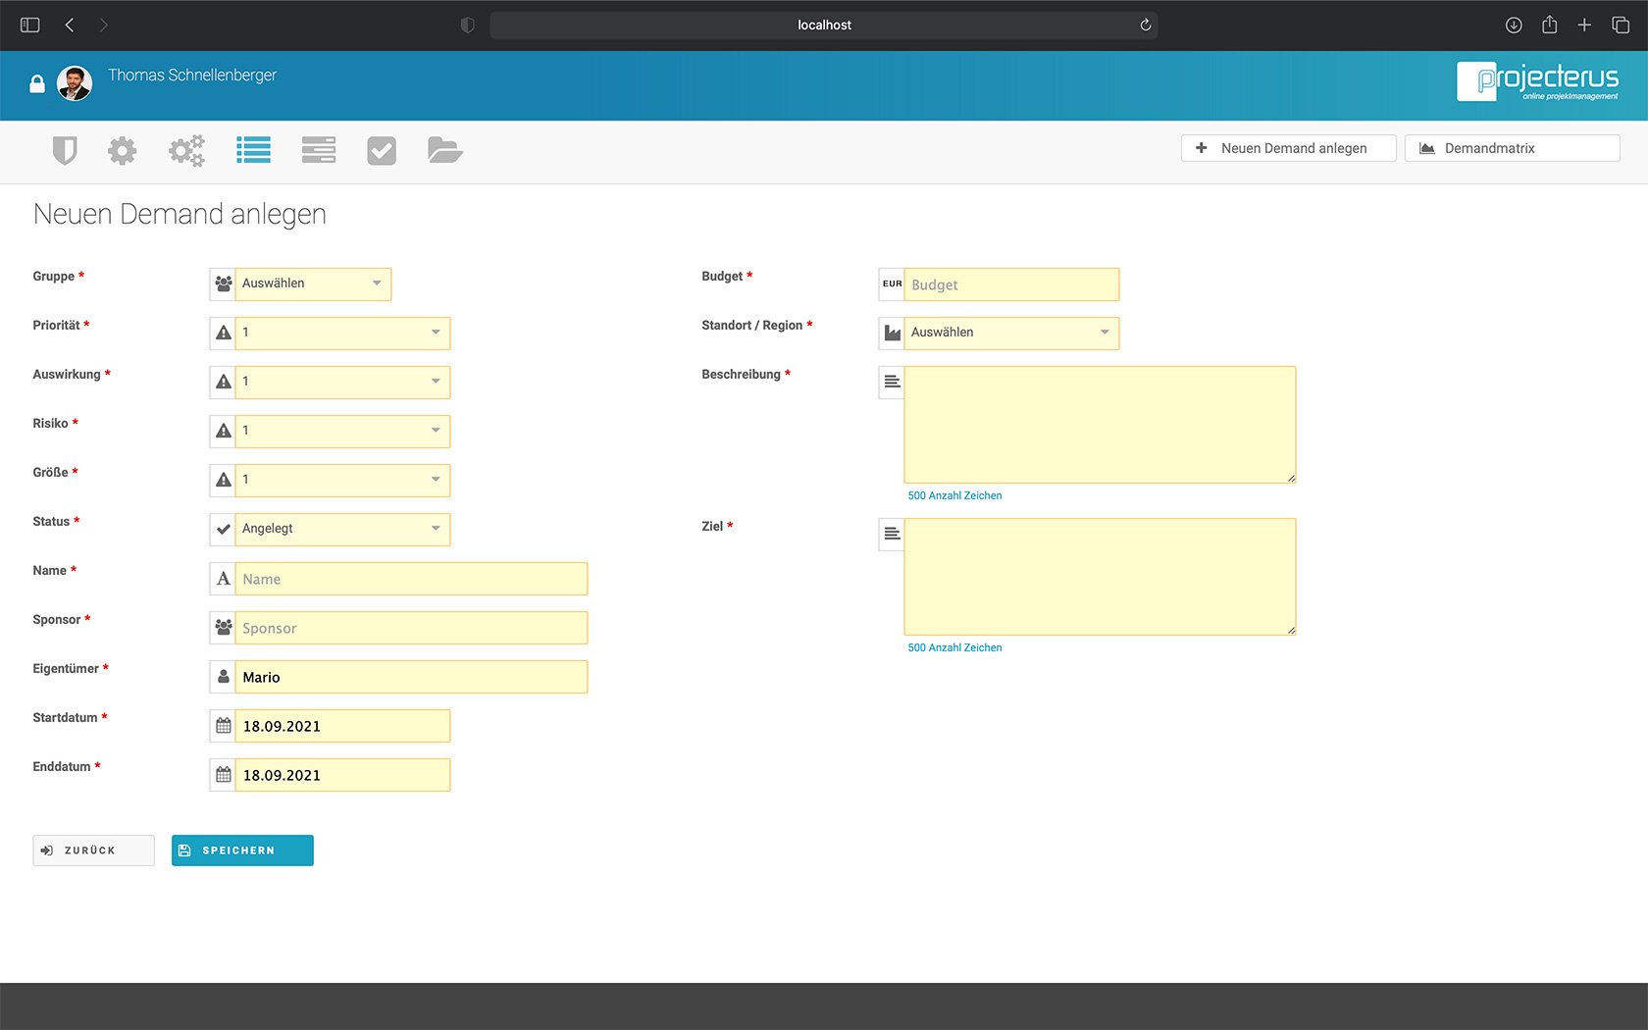Click the calendar icon next to Startdatum
This screenshot has width=1648, height=1030.
tap(223, 726)
